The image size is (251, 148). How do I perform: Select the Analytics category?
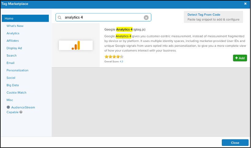point(13,33)
